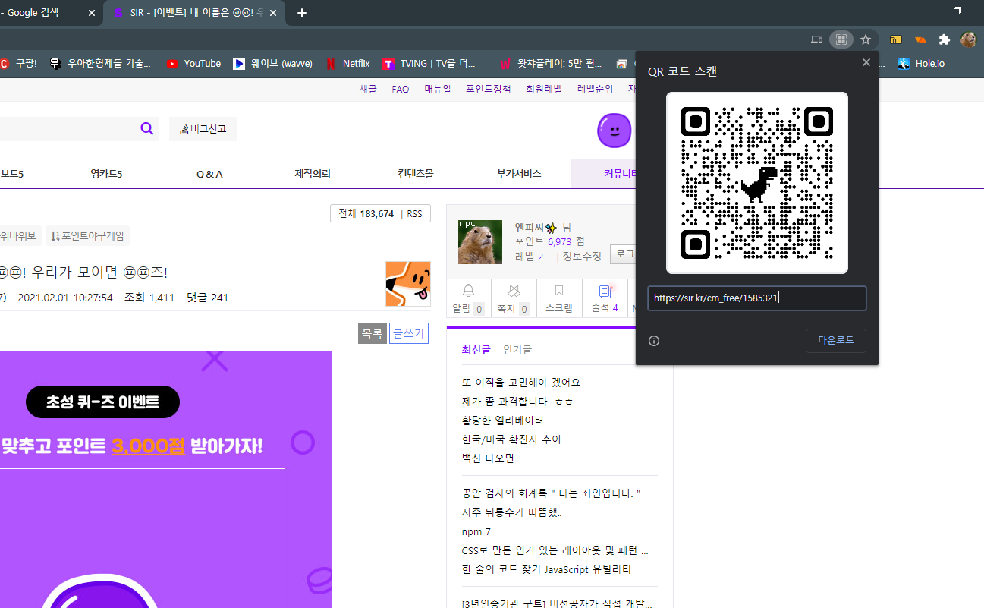Click the QR code URL text field
Image resolution: width=984 pixels, height=608 pixels.
[x=756, y=298]
